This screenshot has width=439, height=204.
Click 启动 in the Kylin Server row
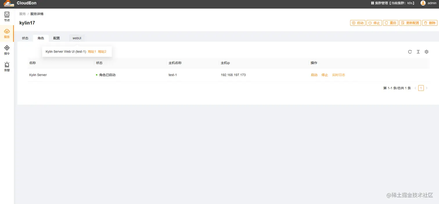314,75
